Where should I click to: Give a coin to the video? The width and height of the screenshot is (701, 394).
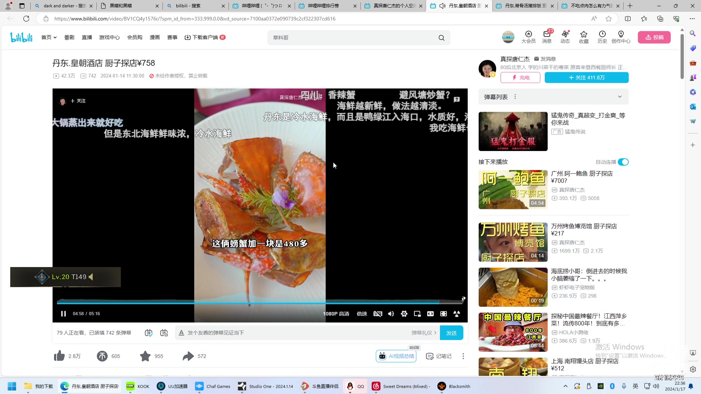102,356
